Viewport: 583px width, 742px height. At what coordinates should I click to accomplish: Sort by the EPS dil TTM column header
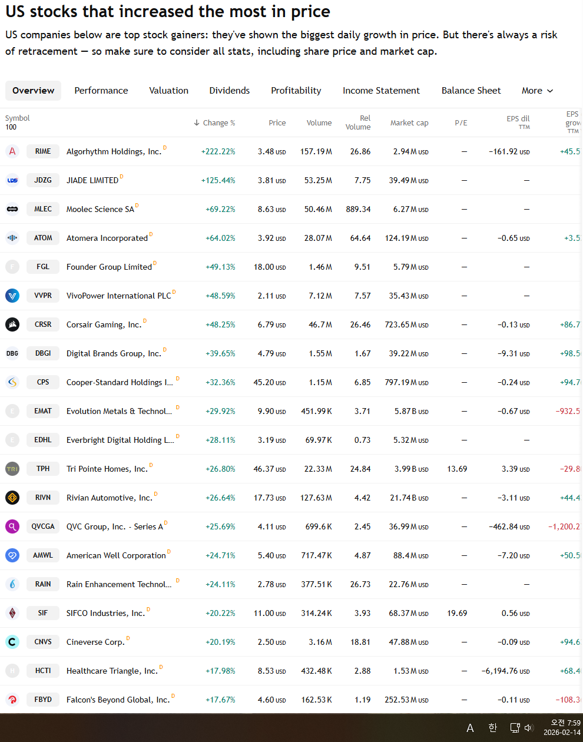(518, 122)
